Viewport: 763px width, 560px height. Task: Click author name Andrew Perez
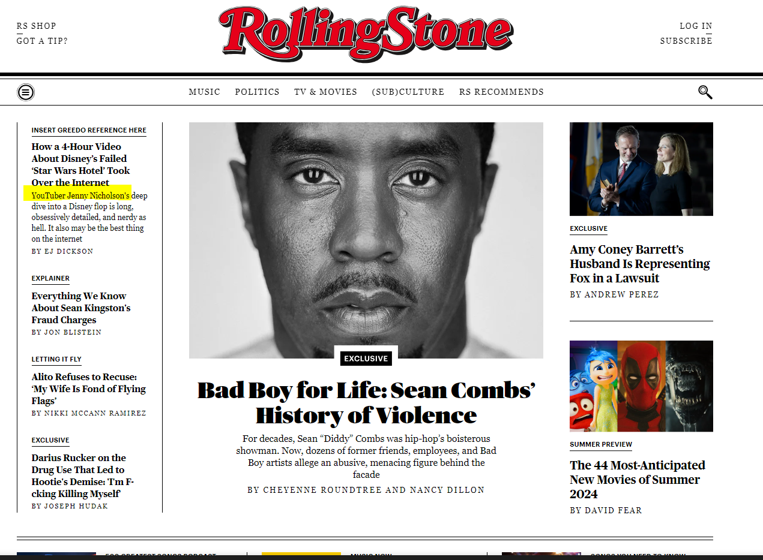(621, 294)
